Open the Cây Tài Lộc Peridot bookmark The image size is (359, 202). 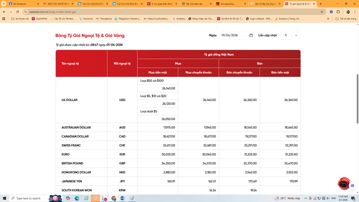[x=62, y=19]
